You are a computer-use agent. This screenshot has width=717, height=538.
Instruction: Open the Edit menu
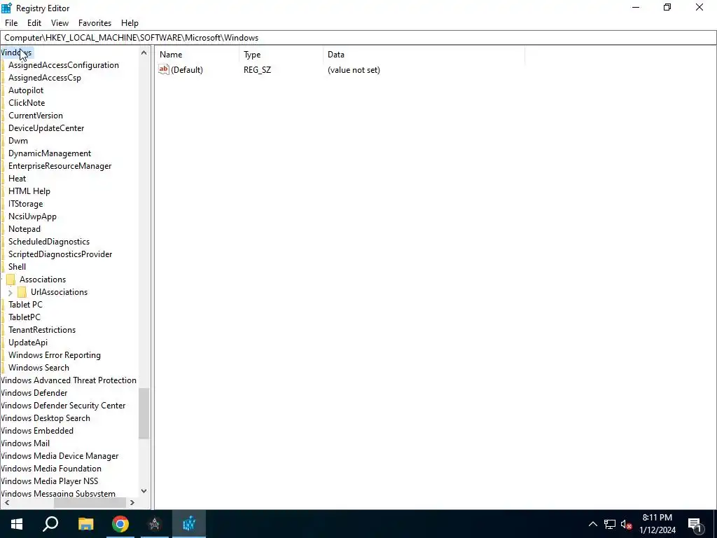coord(34,23)
